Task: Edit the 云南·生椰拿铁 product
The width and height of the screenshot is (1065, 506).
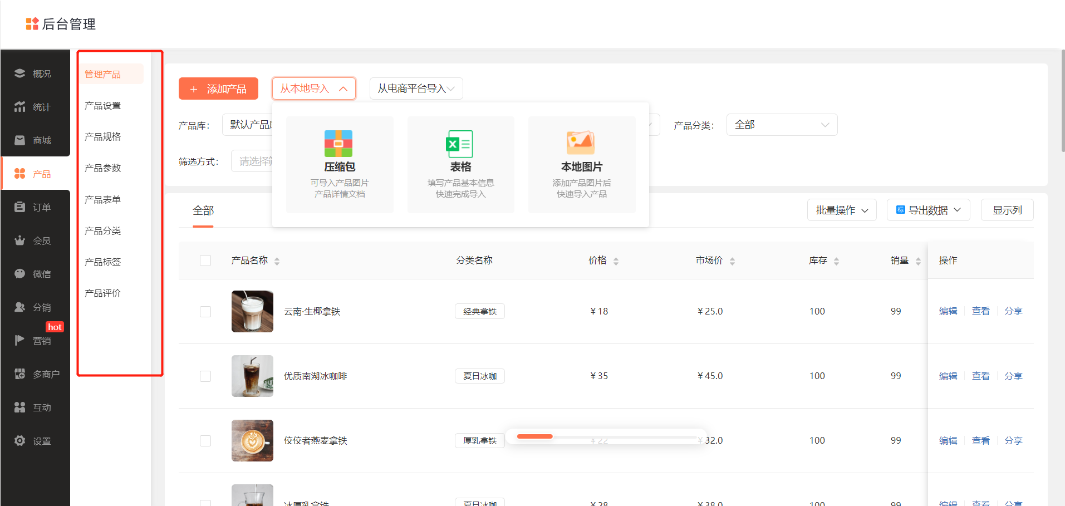Action: coord(948,311)
